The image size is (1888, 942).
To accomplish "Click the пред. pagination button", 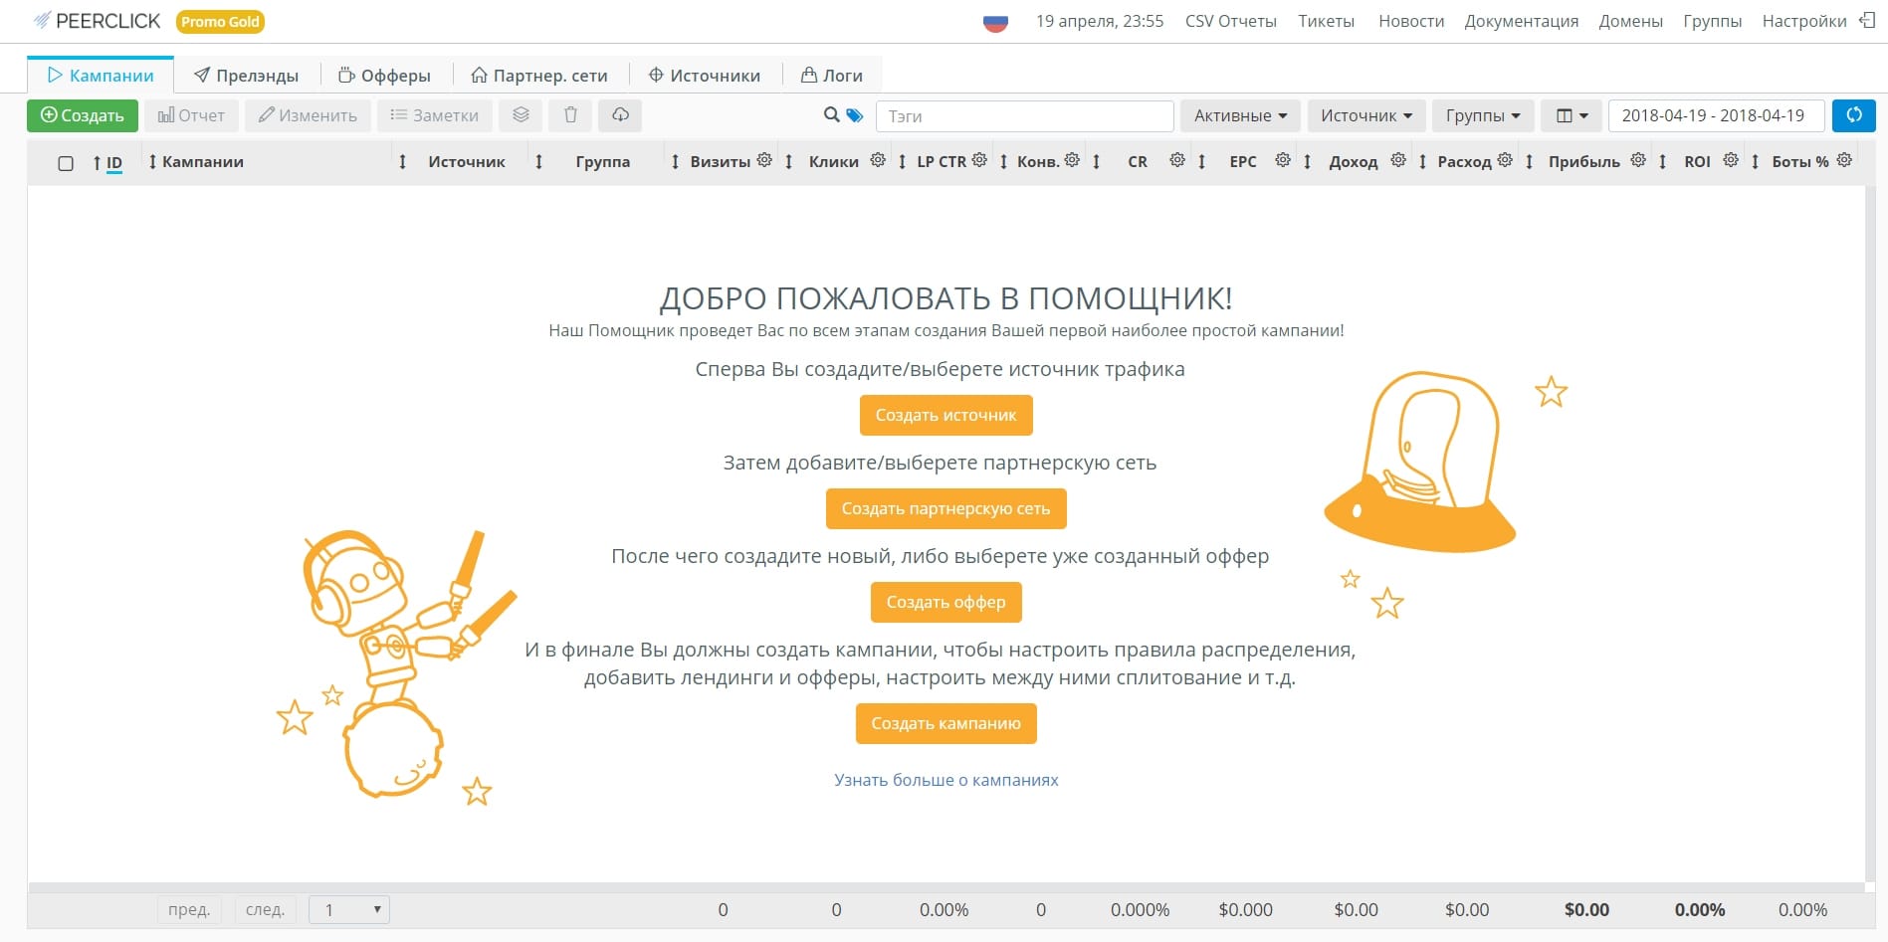I will 189,909.
